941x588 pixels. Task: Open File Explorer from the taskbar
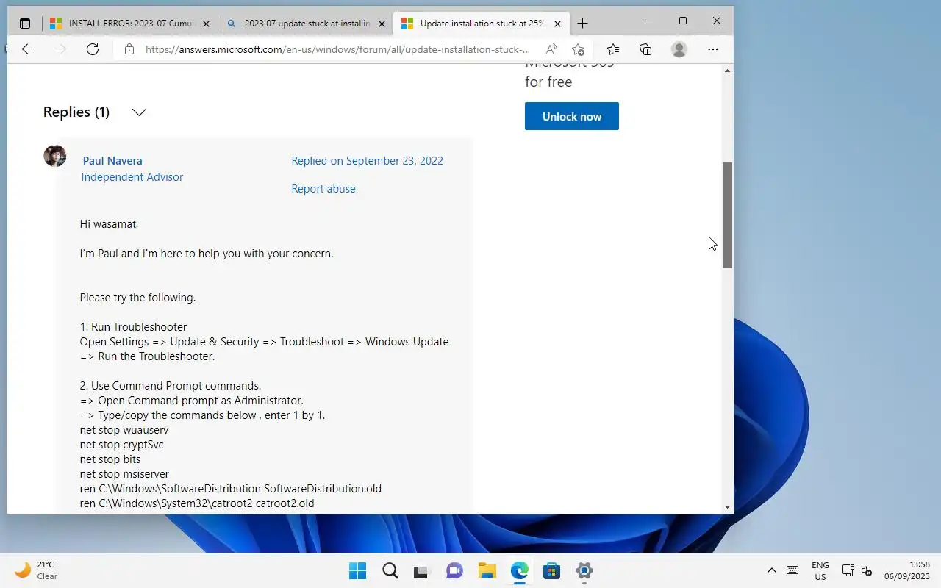tap(487, 570)
